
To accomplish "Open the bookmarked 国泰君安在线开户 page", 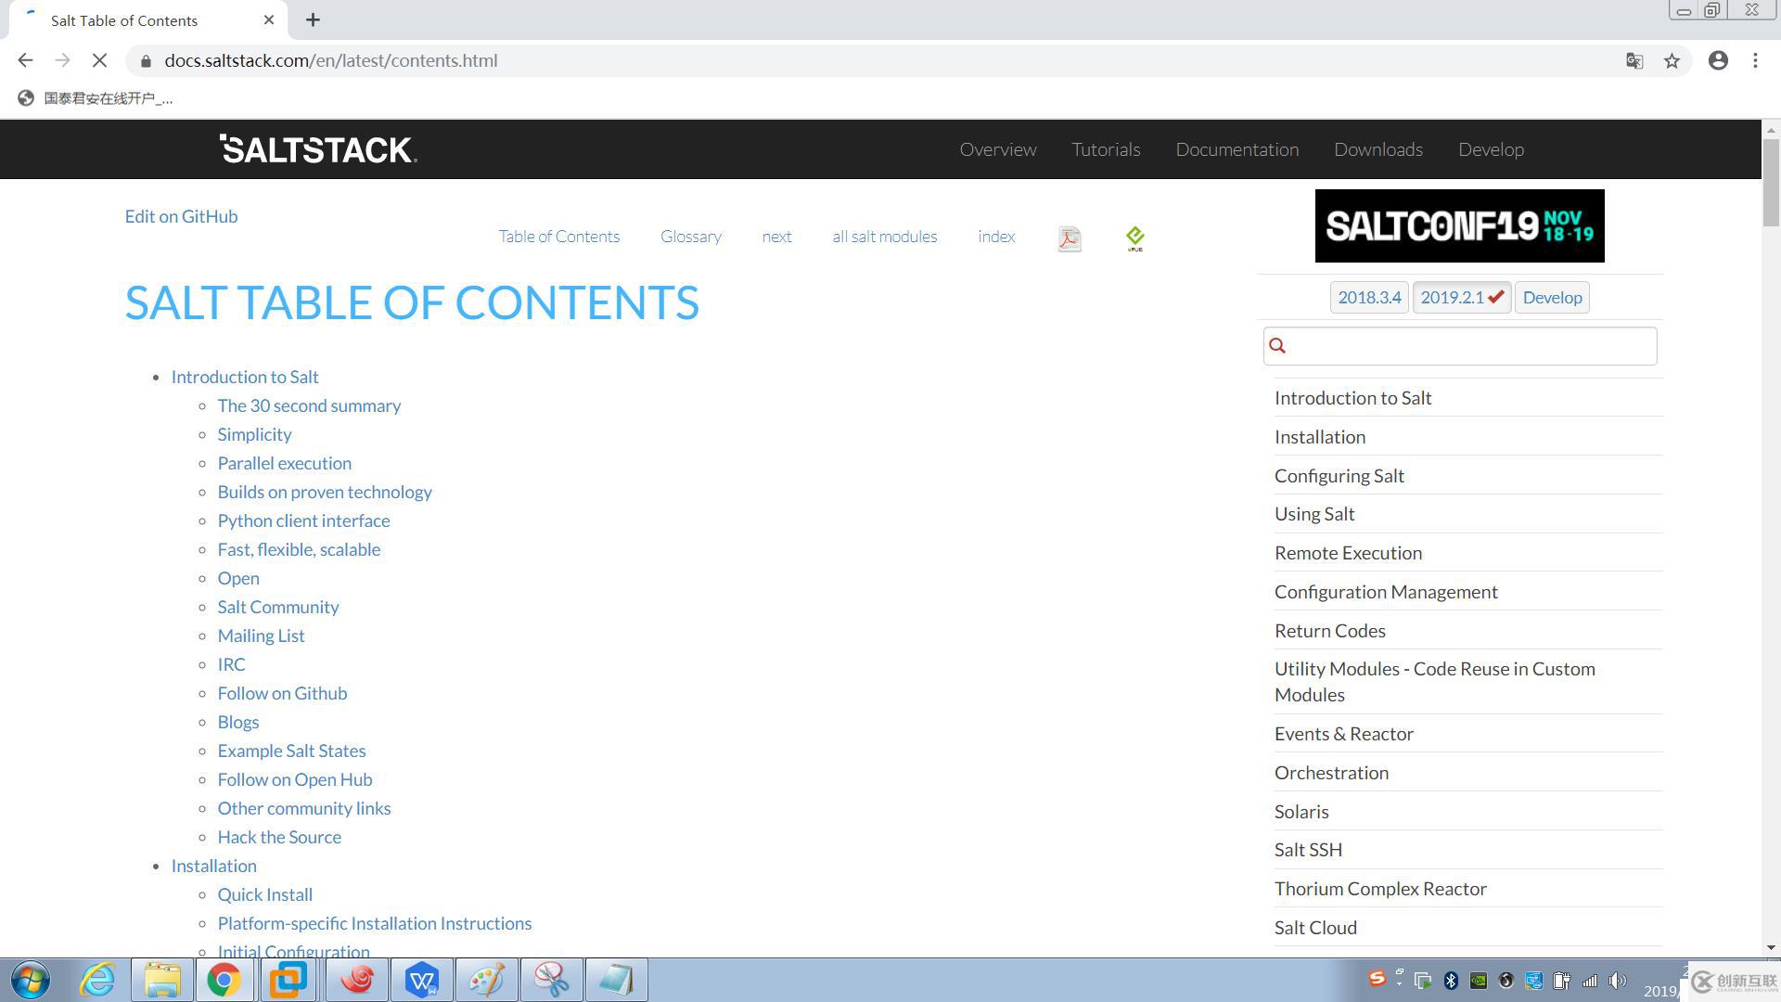I will click(96, 98).
